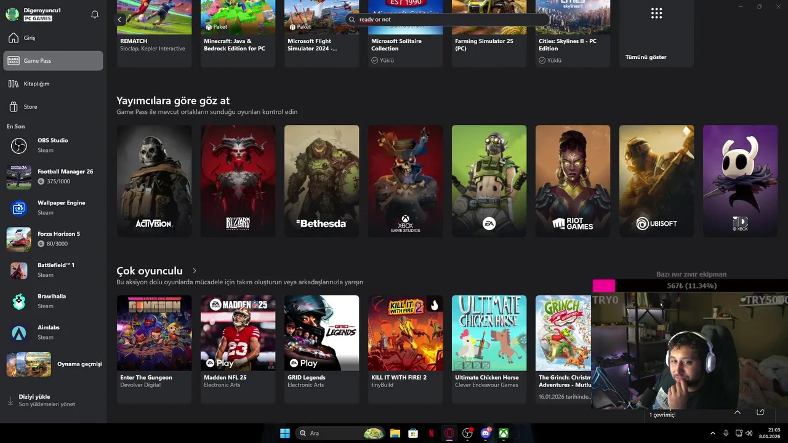The height and width of the screenshot is (443, 788).
Task: Select Game Pass in sidebar
Action: point(53,61)
